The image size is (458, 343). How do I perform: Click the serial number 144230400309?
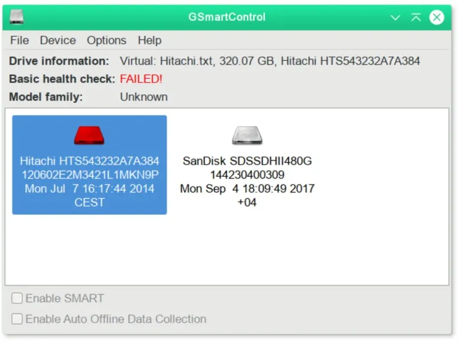pyautogui.click(x=247, y=175)
